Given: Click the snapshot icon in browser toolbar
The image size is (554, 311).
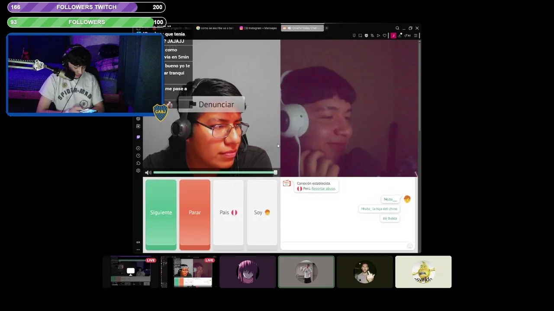Looking at the screenshot, I should (x=360, y=35).
